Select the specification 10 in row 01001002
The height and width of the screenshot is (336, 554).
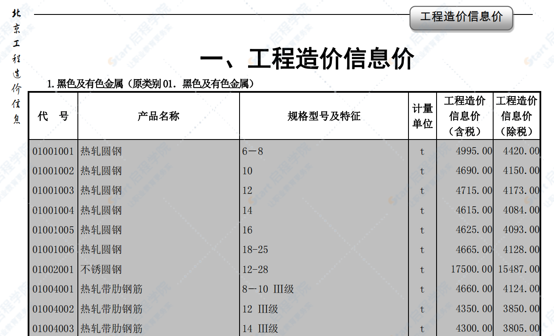coord(247,171)
